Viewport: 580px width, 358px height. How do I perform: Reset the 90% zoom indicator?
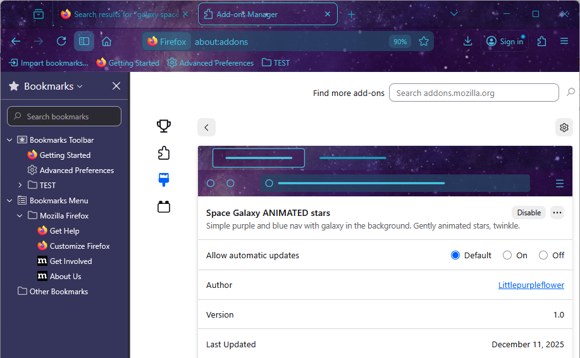pos(400,42)
